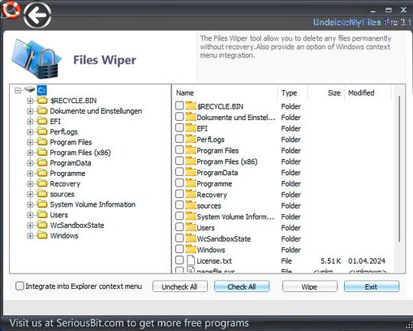
Task: Click EFI folder icon in tree
Action: pos(42,121)
